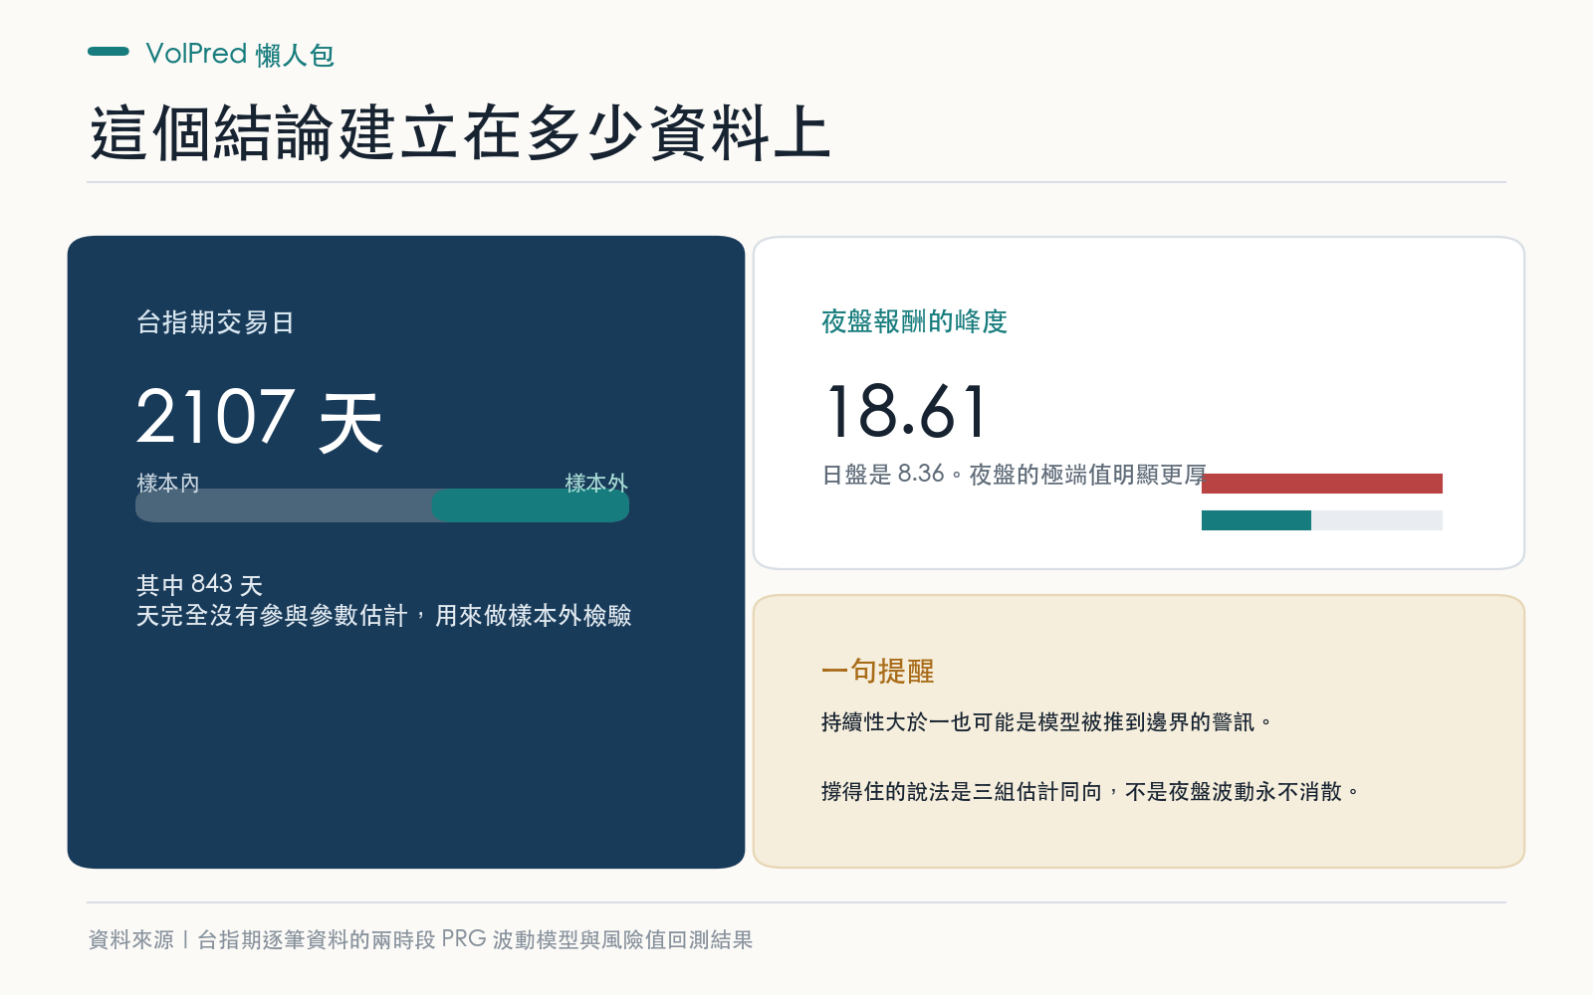Select the title 這個結論建立在多少資料上
Viewport: 1593px width, 995px height.
[x=460, y=133]
